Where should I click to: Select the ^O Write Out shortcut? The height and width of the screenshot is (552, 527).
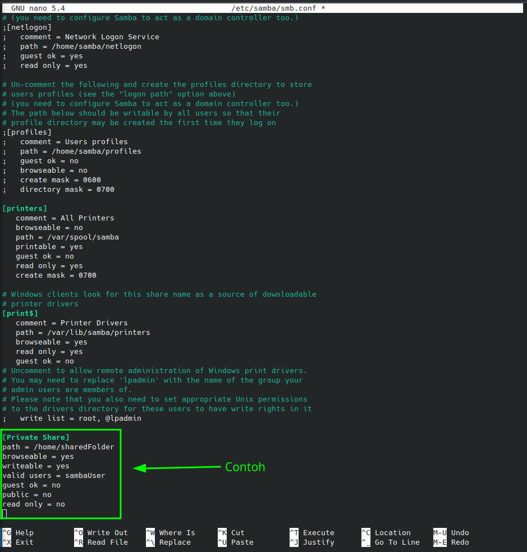click(x=101, y=532)
